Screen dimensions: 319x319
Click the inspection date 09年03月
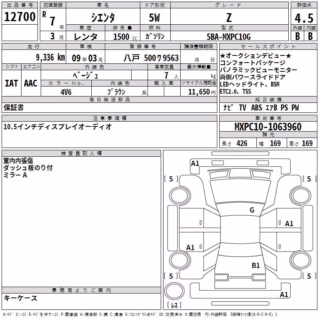(87, 58)
